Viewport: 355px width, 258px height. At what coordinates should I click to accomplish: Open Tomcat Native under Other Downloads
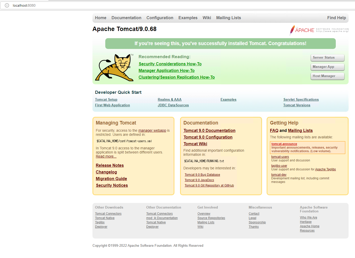point(105,218)
